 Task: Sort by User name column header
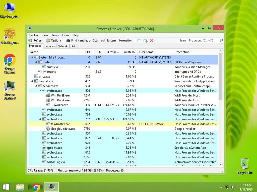click(155, 52)
